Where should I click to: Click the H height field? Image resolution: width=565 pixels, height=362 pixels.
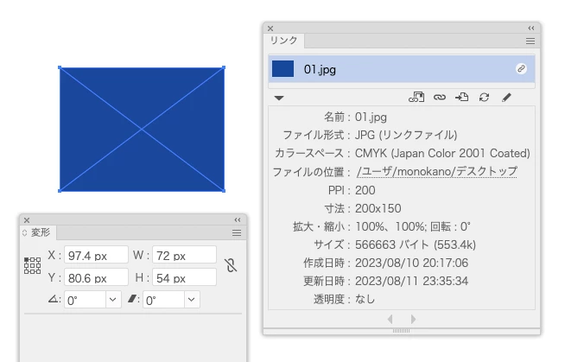pyautogui.click(x=184, y=277)
